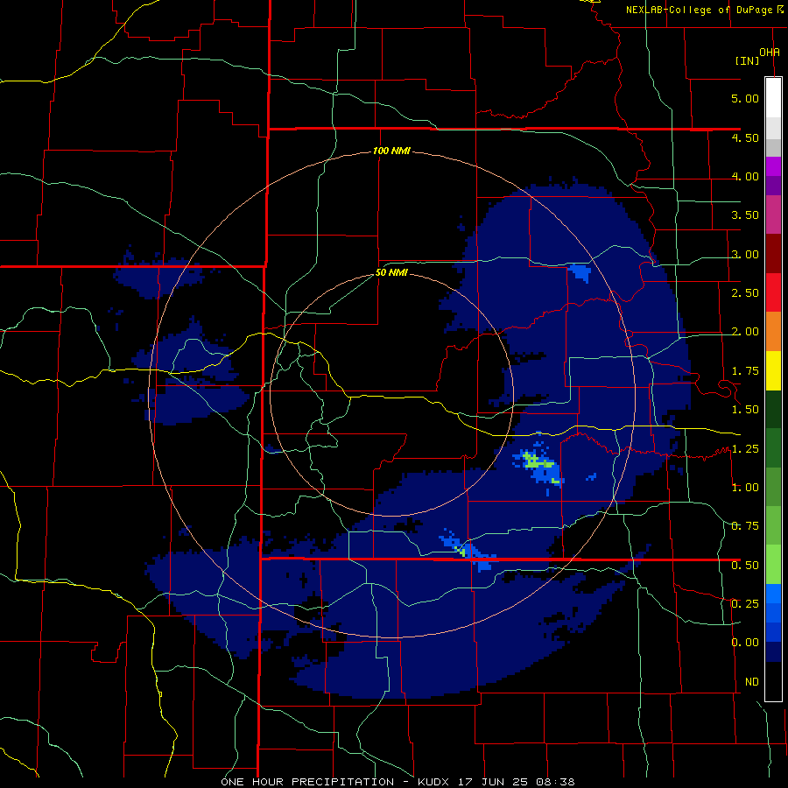Click the '3.50' legend value
Viewport: 788px width, 788px height.
click(745, 215)
